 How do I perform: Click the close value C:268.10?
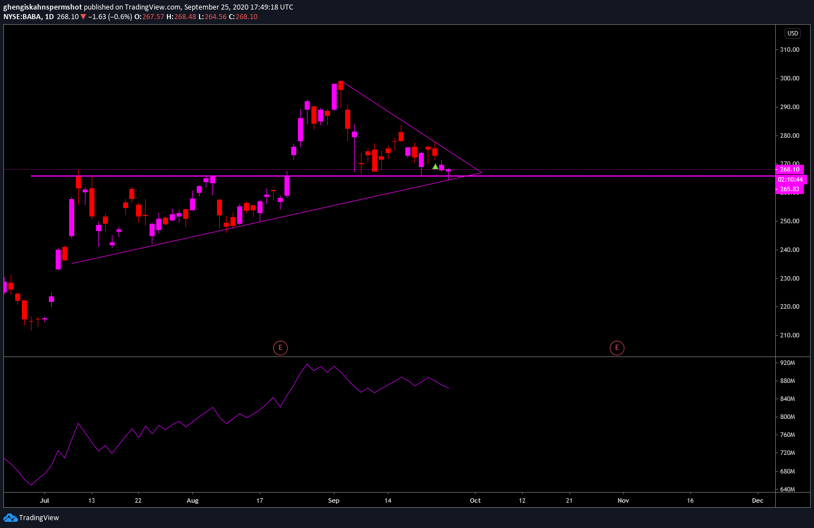pos(243,17)
